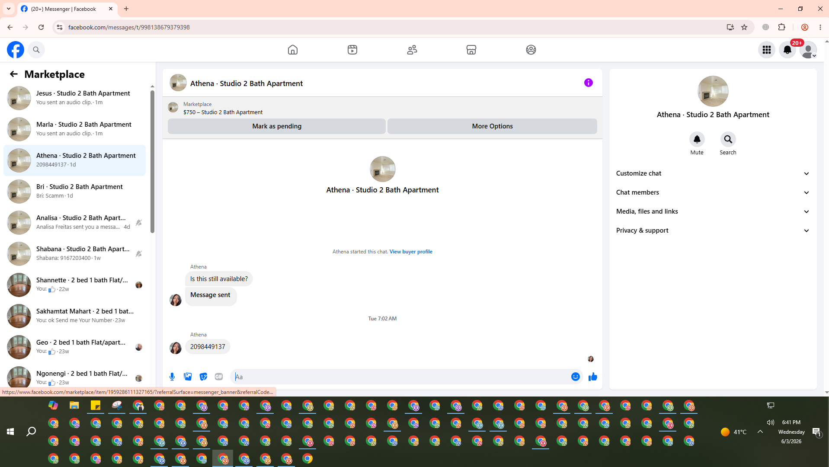Viewport: 829px width, 467px height.
Task: Open the volume control in system tray
Action: 770,422
